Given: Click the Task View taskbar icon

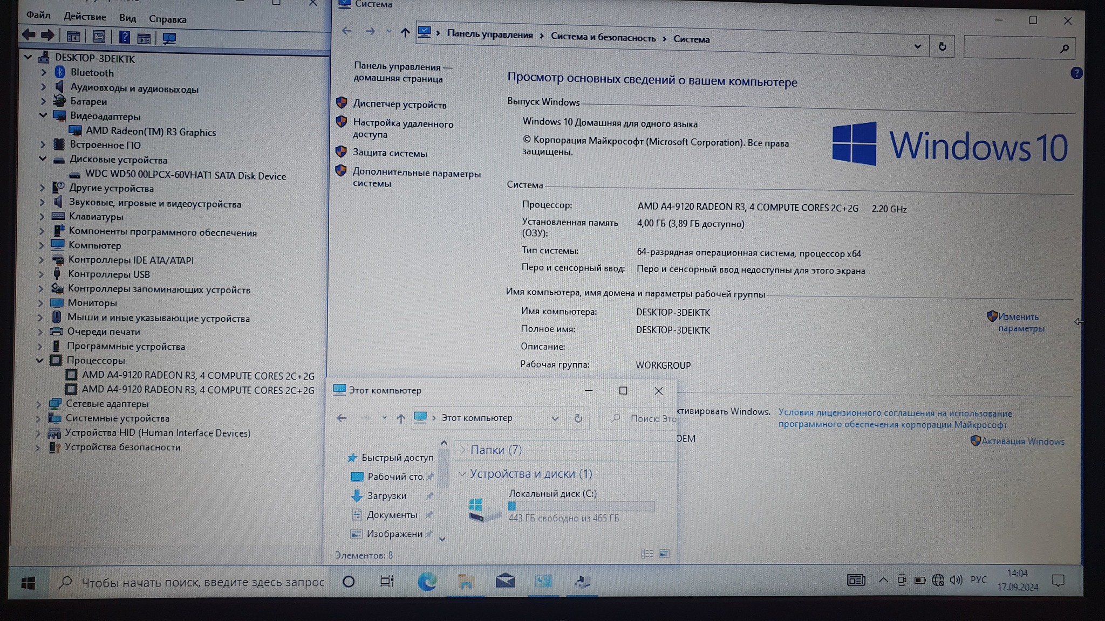Looking at the screenshot, I should (x=387, y=582).
